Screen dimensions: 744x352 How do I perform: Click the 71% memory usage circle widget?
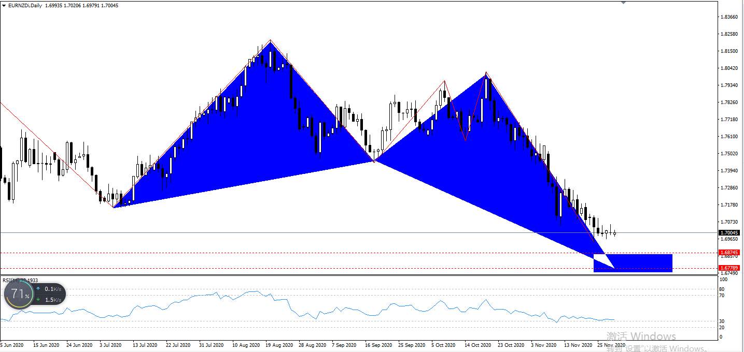point(19,295)
